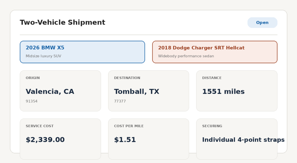Click the ORIGIN field label

pyautogui.click(x=33, y=78)
